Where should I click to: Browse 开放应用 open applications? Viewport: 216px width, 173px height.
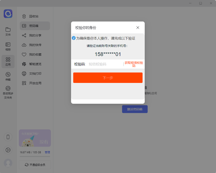(35, 83)
